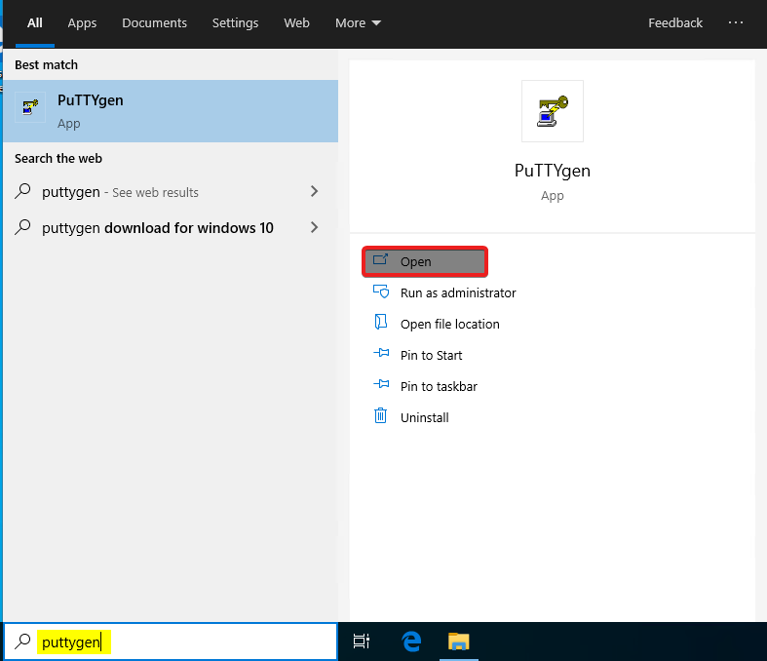767x661 pixels.
Task: Click magnifier icon next to puttygen web result
Action: [x=22, y=191]
